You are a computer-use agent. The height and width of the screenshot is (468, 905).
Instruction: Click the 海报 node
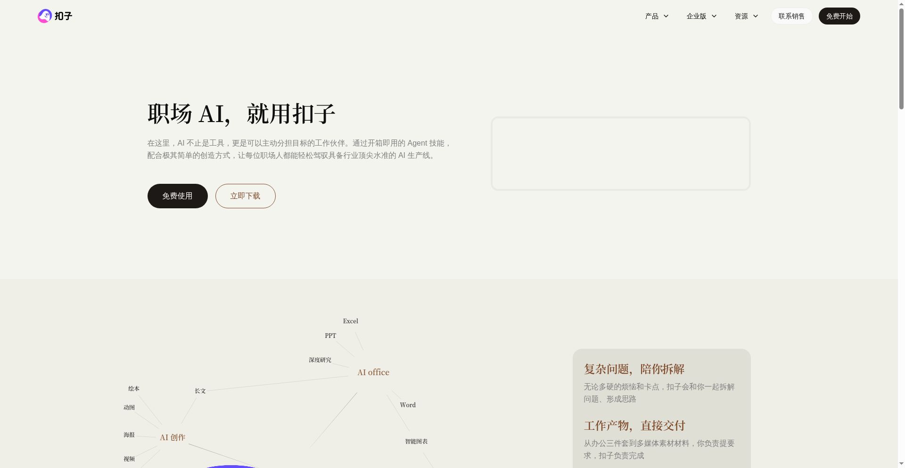pos(128,435)
